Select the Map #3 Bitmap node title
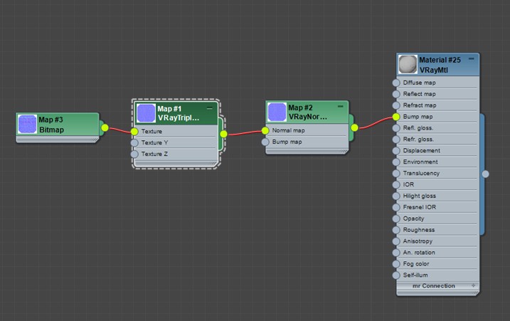Screen dimensions: 510x321 tap(51, 125)
